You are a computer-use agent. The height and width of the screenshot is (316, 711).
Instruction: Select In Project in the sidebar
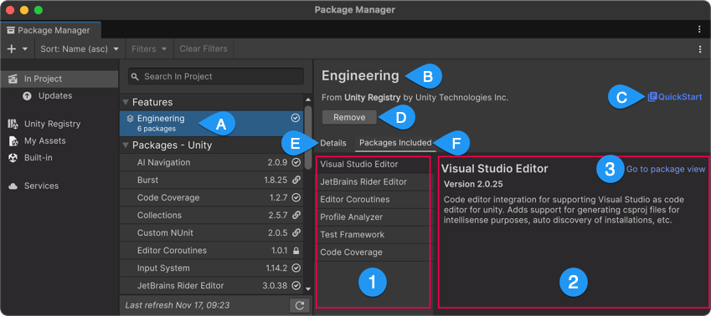click(x=59, y=79)
